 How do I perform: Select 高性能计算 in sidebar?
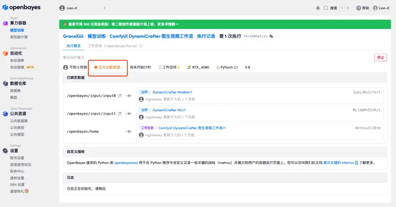[19, 37]
